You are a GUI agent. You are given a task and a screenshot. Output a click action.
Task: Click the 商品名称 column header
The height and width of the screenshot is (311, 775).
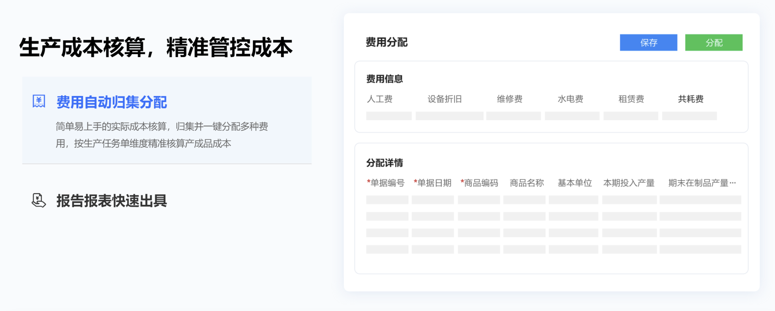(527, 183)
